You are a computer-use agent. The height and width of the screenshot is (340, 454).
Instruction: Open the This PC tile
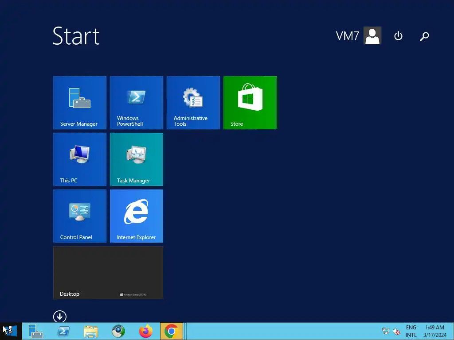click(80, 159)
